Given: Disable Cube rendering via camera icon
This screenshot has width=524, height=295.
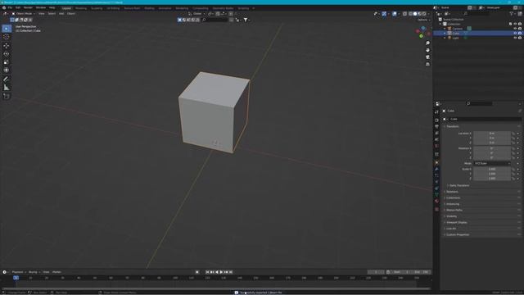Looking at the screenshot, I should tap(520, 34).
